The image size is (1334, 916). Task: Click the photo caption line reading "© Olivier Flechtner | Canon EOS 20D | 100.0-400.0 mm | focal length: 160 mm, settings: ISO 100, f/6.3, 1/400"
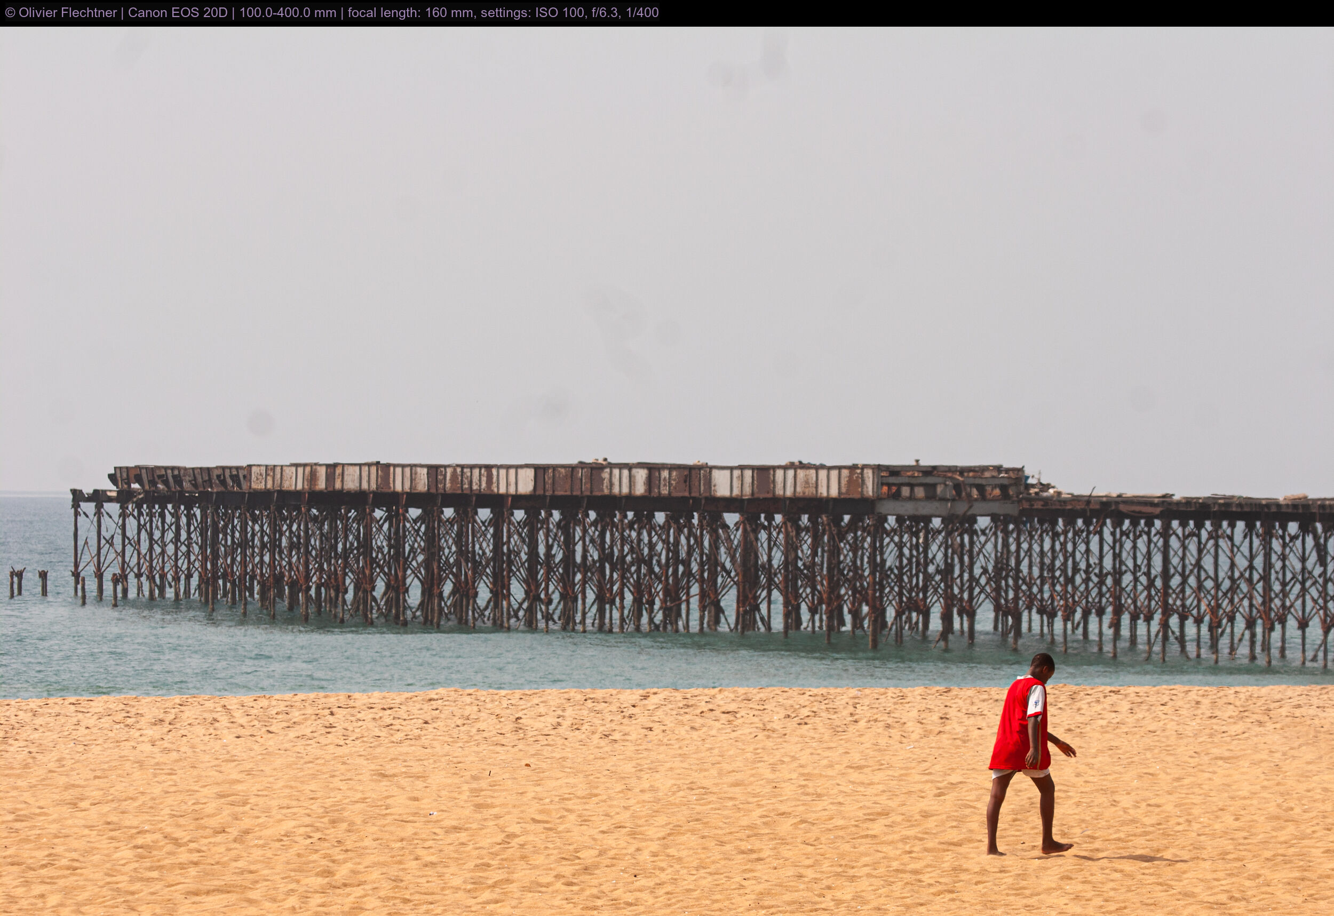tap(332, 13)
